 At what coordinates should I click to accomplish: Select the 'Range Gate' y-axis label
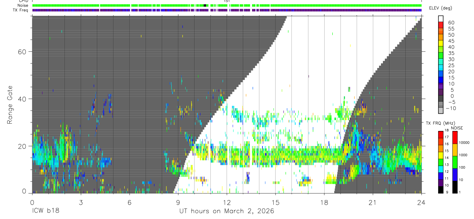[10, 104]
